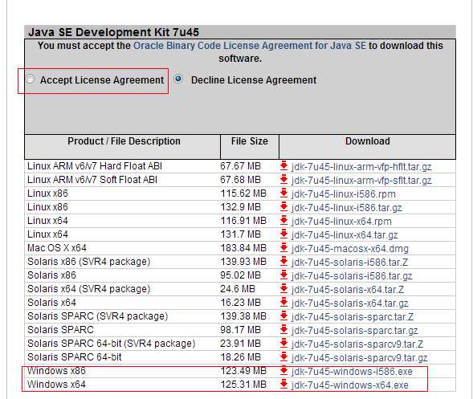473x399 pixels.
Task: Click 16.23 MB file size cell
Action: [x=240, y=303]
